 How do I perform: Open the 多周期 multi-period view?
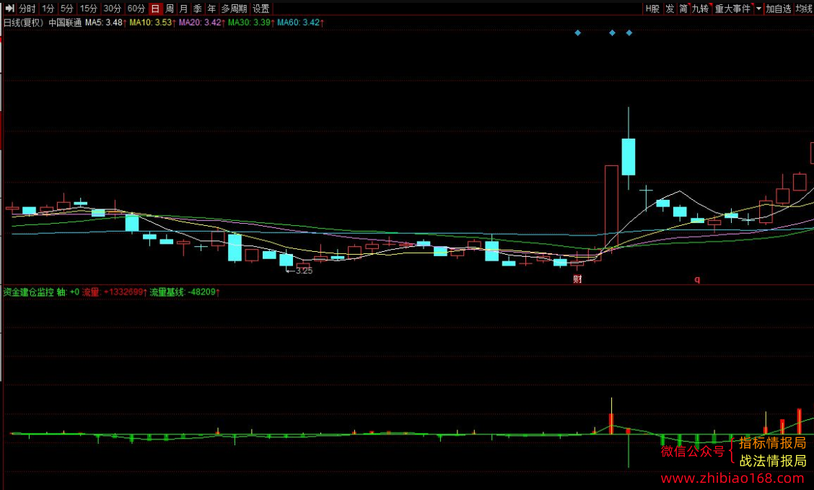coord(234,9)
